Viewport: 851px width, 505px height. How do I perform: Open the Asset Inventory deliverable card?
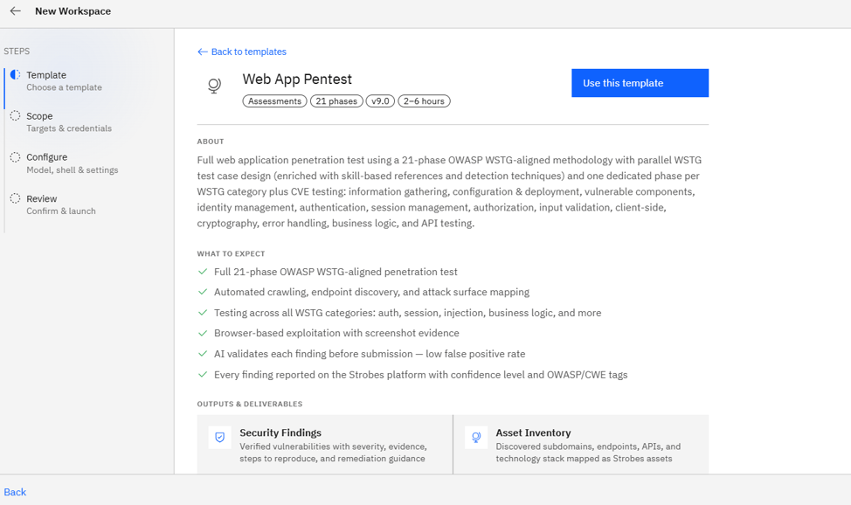(x=581, y=445)
